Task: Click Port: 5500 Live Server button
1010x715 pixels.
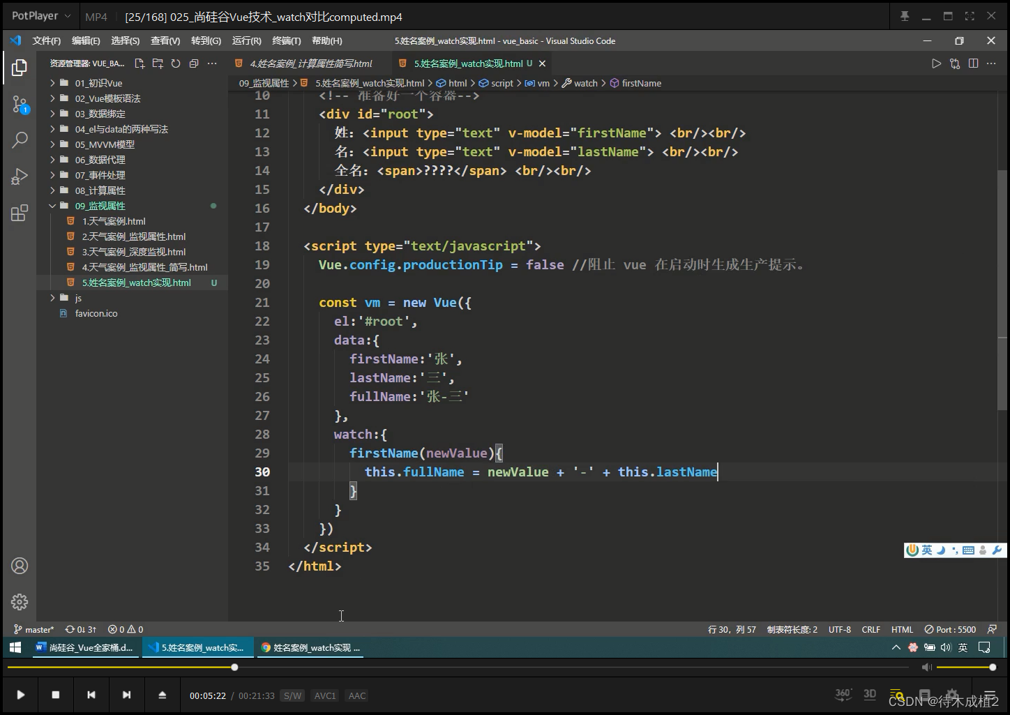Action: pyautogui.click(x=950, y=629)
